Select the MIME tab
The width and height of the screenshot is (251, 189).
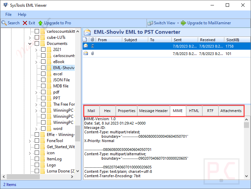(x=178, y=111)
